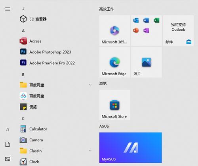Open the Microsoft Edge tile
The image size is (198, 166).
(x=114, y=62)
